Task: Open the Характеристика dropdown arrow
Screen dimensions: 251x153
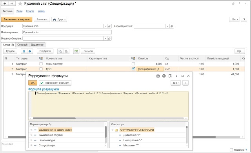Action: (x=167, y=26)
